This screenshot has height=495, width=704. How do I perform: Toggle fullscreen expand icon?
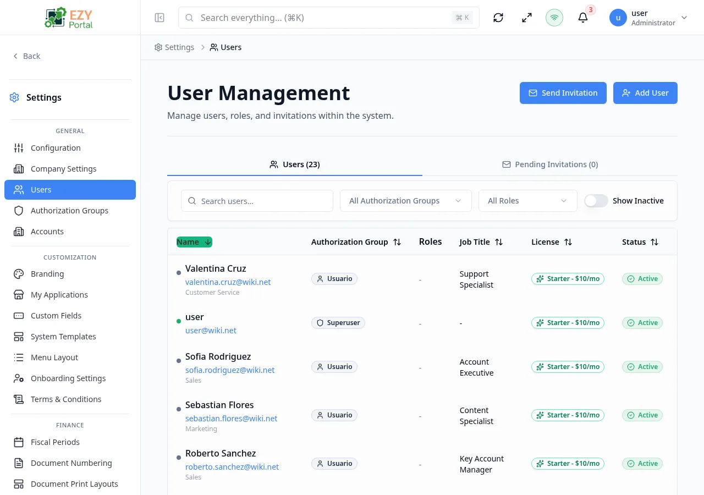point(527,18)
